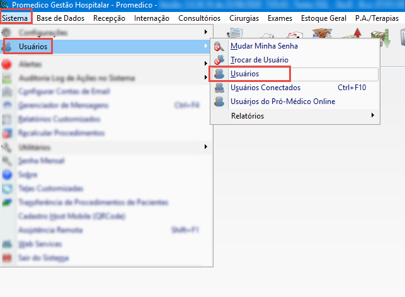Expand the Configurações submenu arrow
This screenshot has width=405, height=297.
(x=205, y=32)
